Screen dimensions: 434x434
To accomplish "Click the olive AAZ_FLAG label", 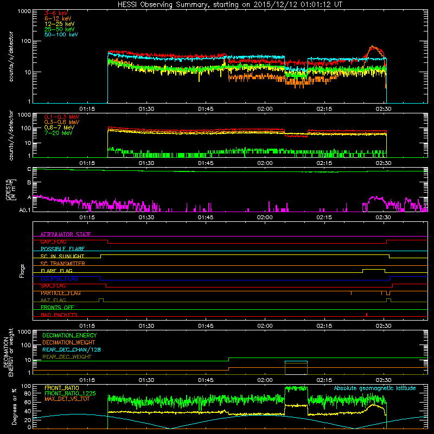I will tap(53, 300).
